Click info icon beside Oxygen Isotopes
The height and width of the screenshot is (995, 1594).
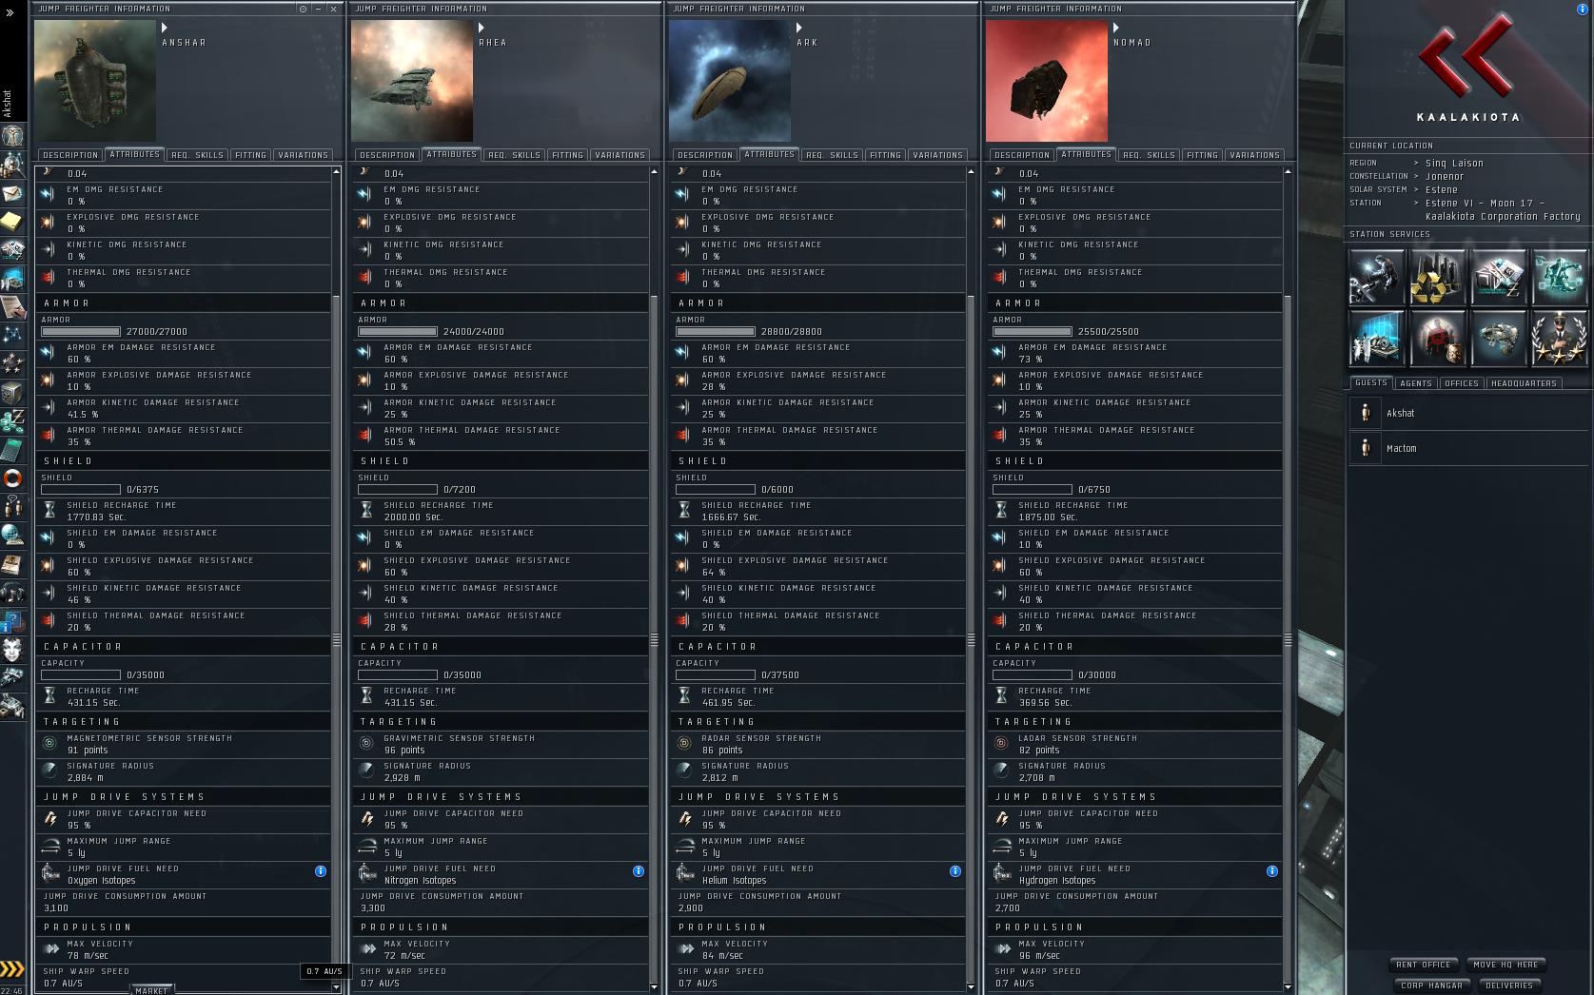click(321, 871)
